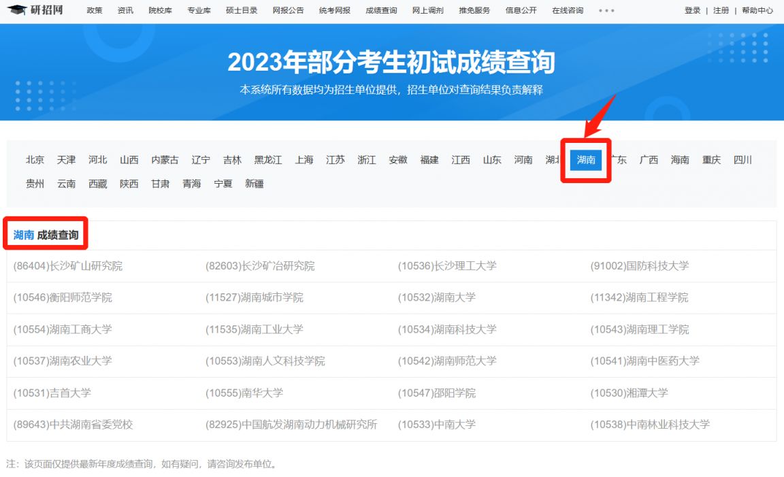The width and height of the screenshot is (784, 477).
Task: Switch to 甘肃 province
Action: tap(161, 184)
